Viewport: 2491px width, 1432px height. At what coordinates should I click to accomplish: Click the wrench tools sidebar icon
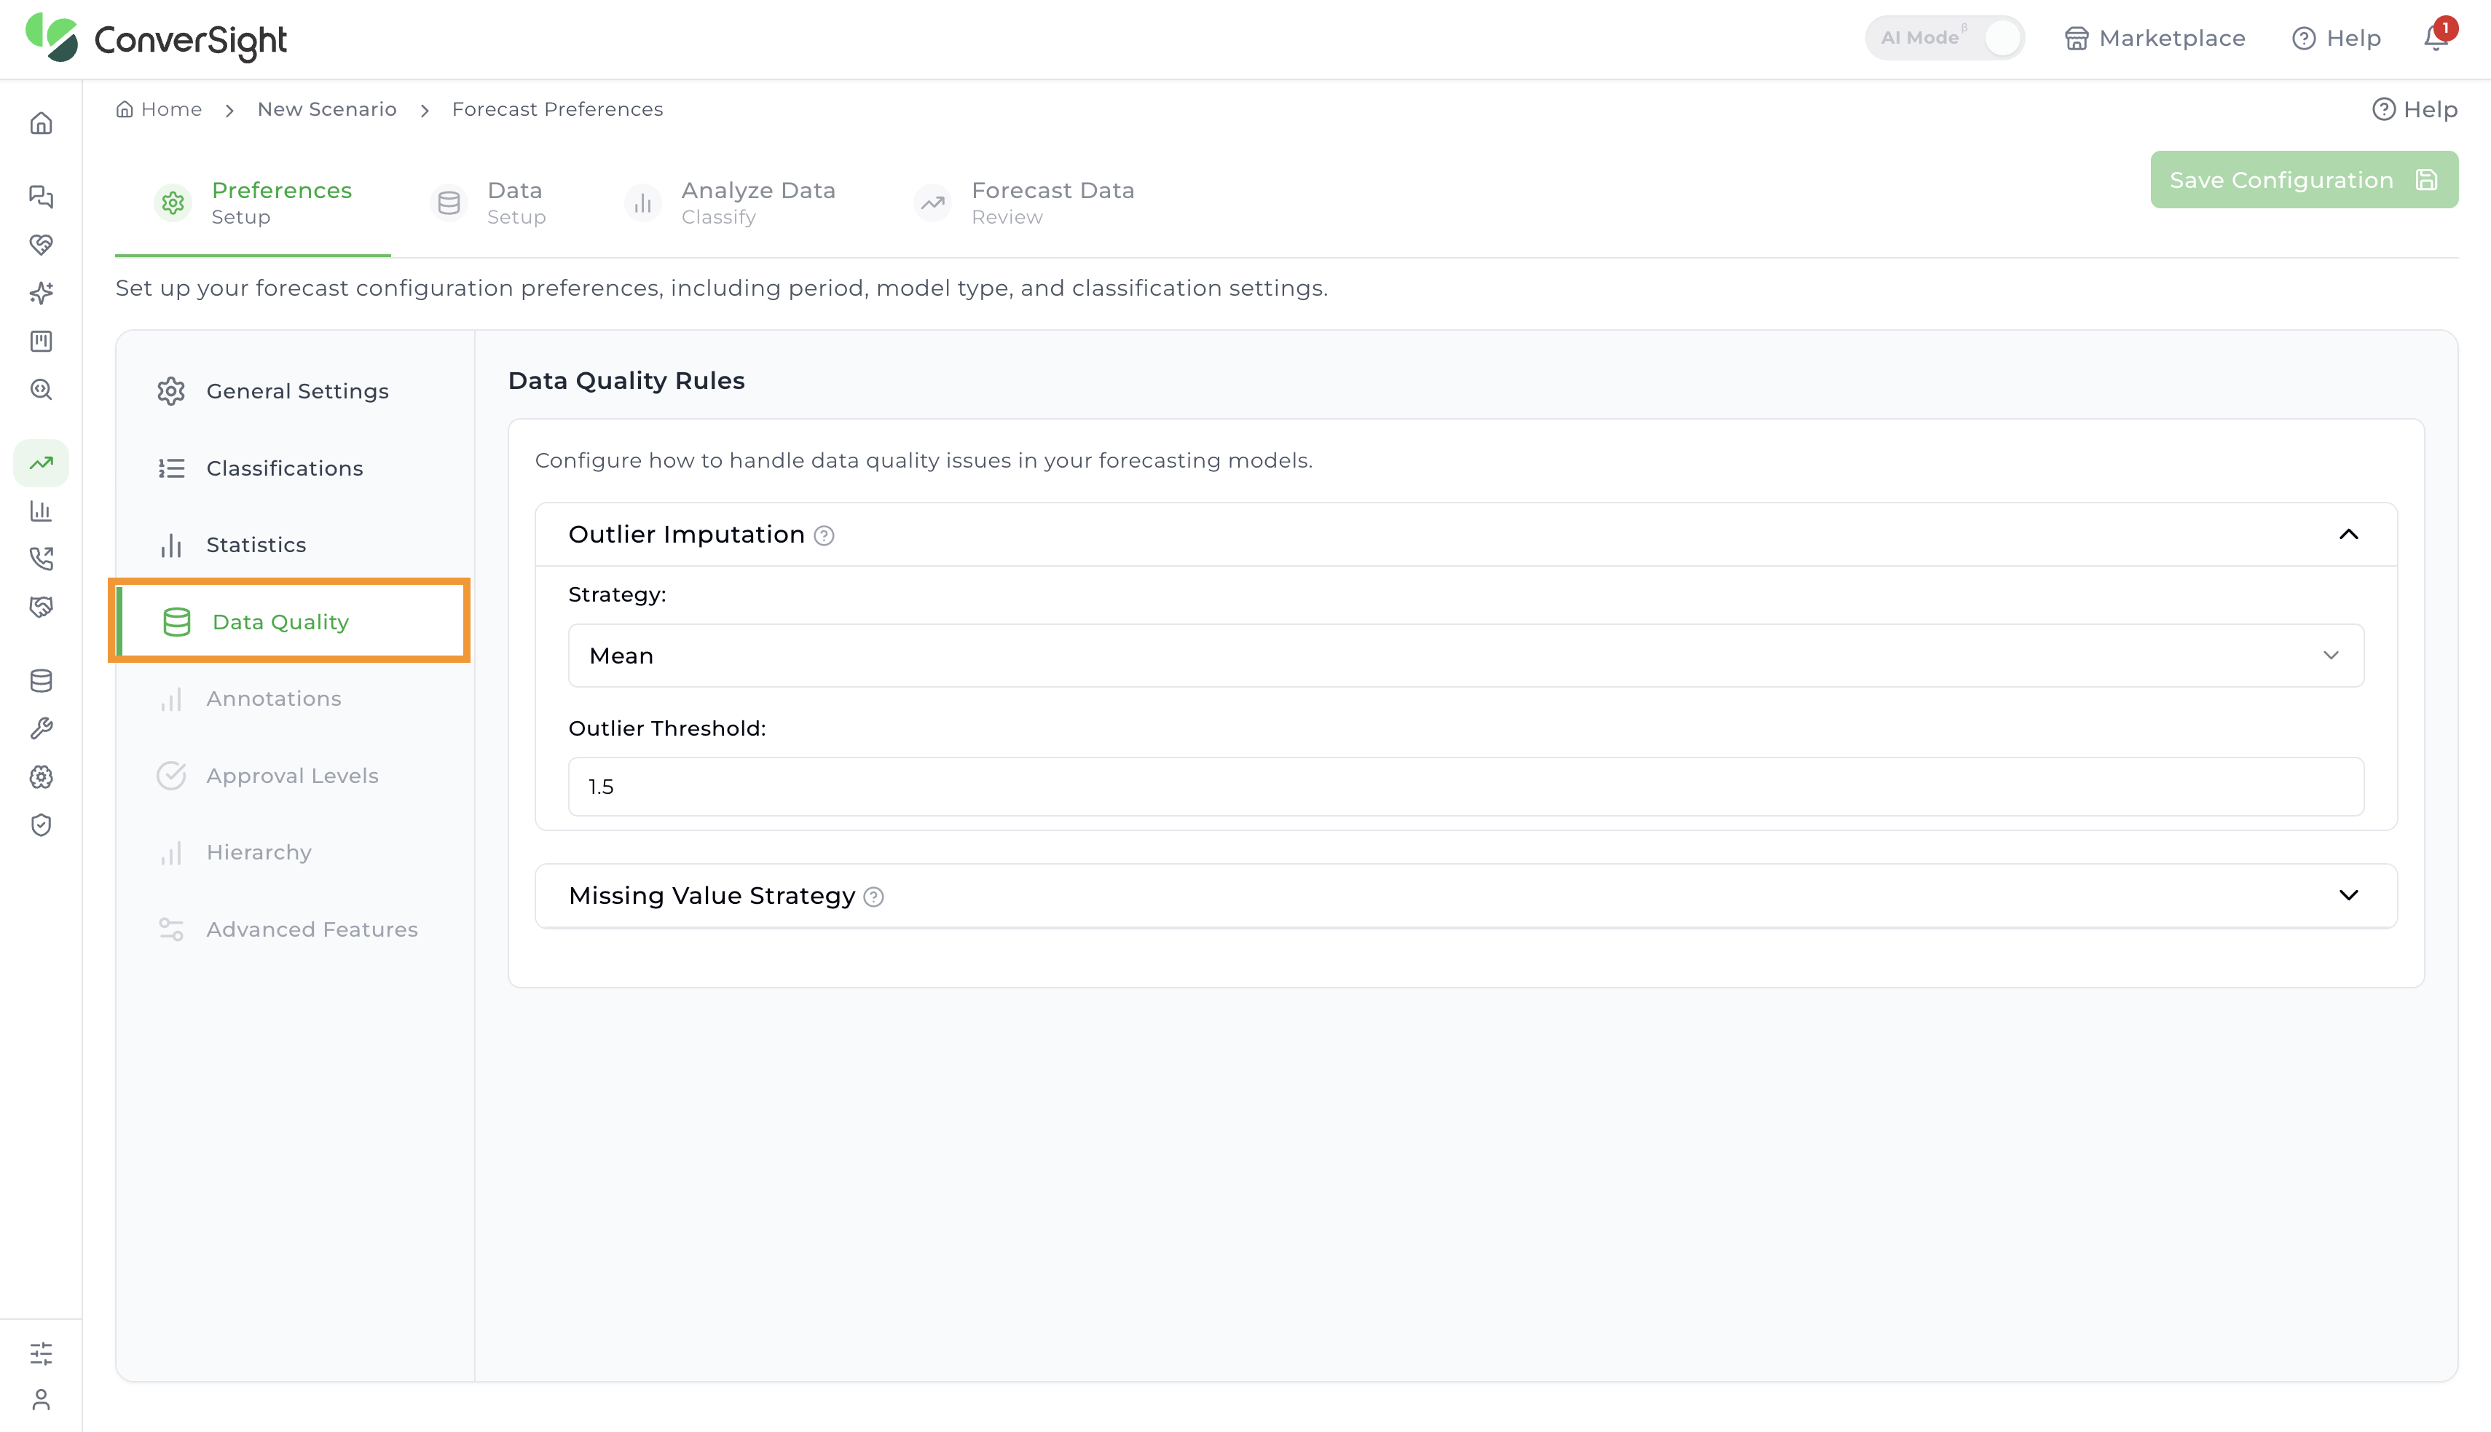point(40,729)
